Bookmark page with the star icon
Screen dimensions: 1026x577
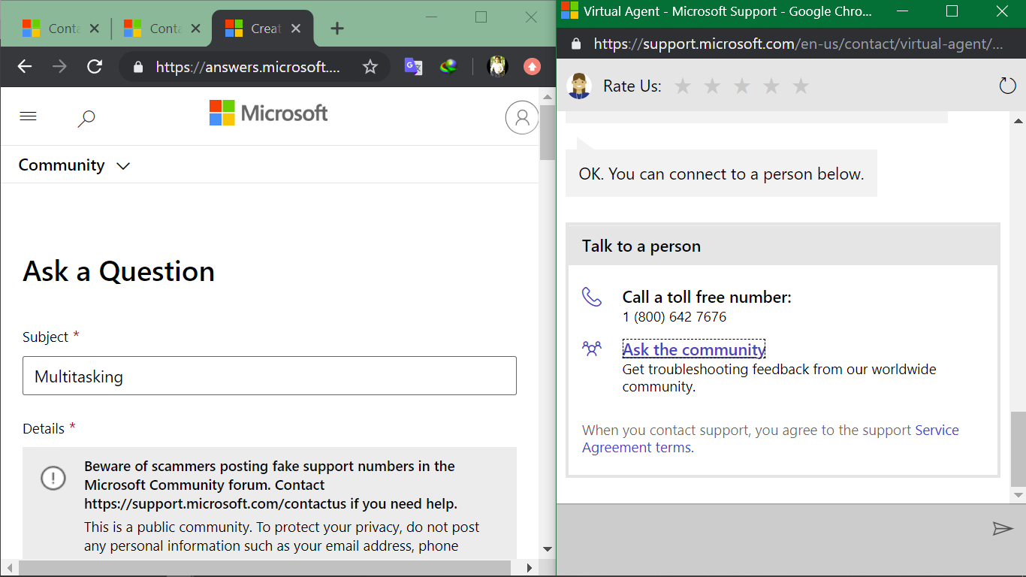pyautogui.click(x=370, y=67)
